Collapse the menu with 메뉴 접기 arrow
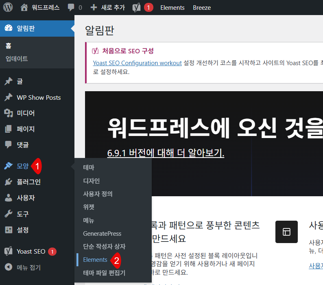The image size is (323, 285). (9, 267)
